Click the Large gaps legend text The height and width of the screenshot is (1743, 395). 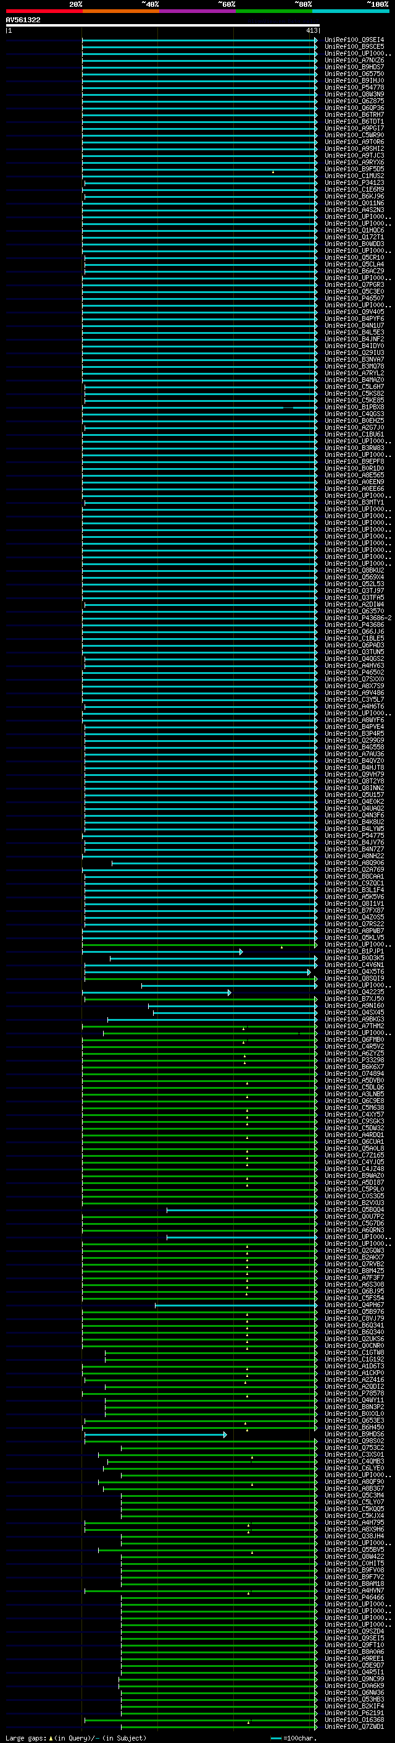(76, 1737)
